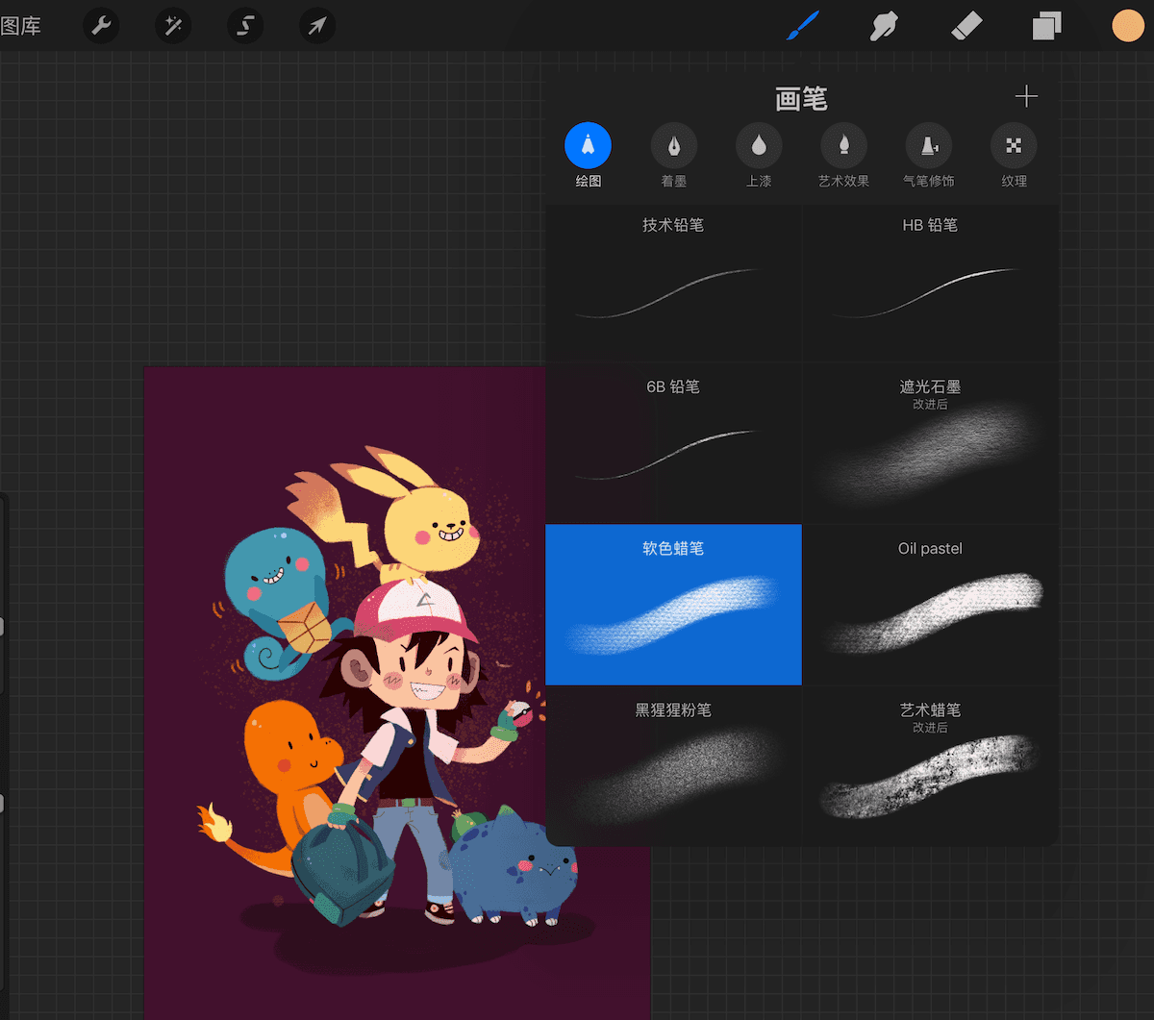Return to the 图库 gallery

click(20, 26)
